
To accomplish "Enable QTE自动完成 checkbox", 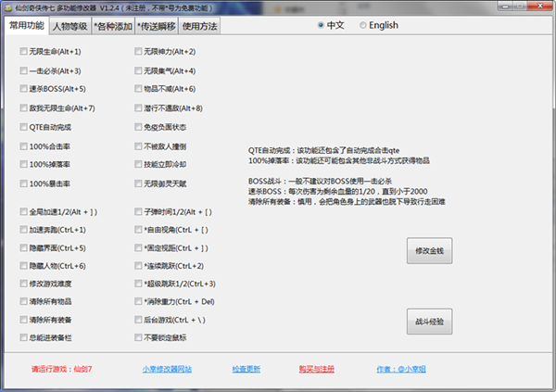I will 23,127.
